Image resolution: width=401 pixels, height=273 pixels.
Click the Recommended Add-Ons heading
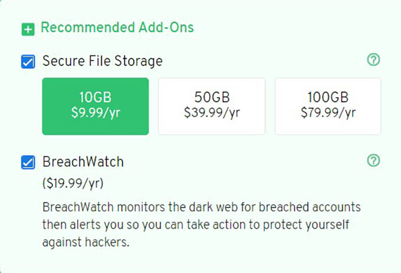tap(117, 27)
